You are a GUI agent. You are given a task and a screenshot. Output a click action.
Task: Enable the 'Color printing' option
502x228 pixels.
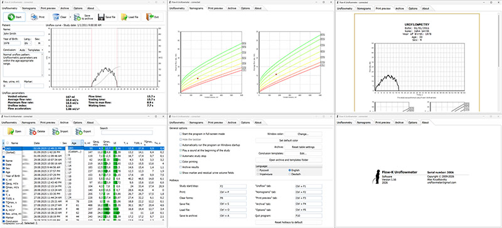tap(180, 161)
